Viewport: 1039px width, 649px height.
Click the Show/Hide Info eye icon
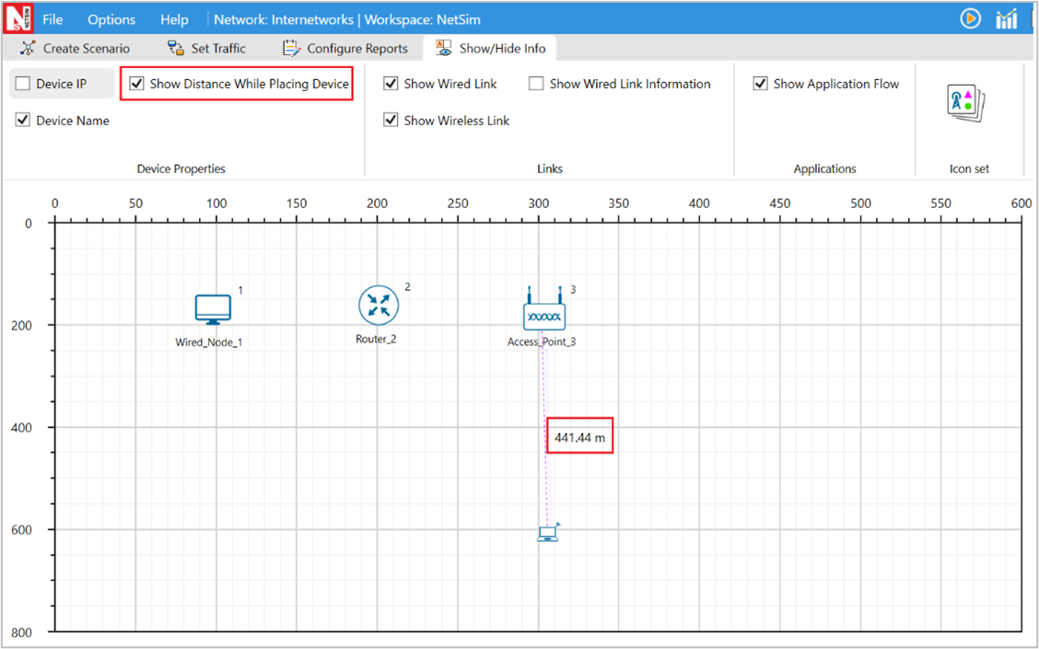(444, 48)
